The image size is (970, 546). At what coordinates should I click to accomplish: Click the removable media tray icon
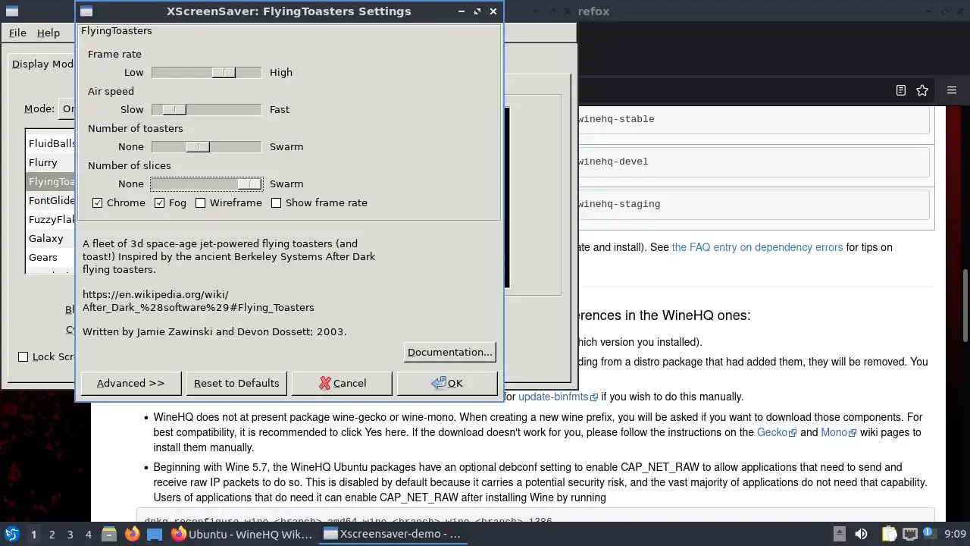839,534
